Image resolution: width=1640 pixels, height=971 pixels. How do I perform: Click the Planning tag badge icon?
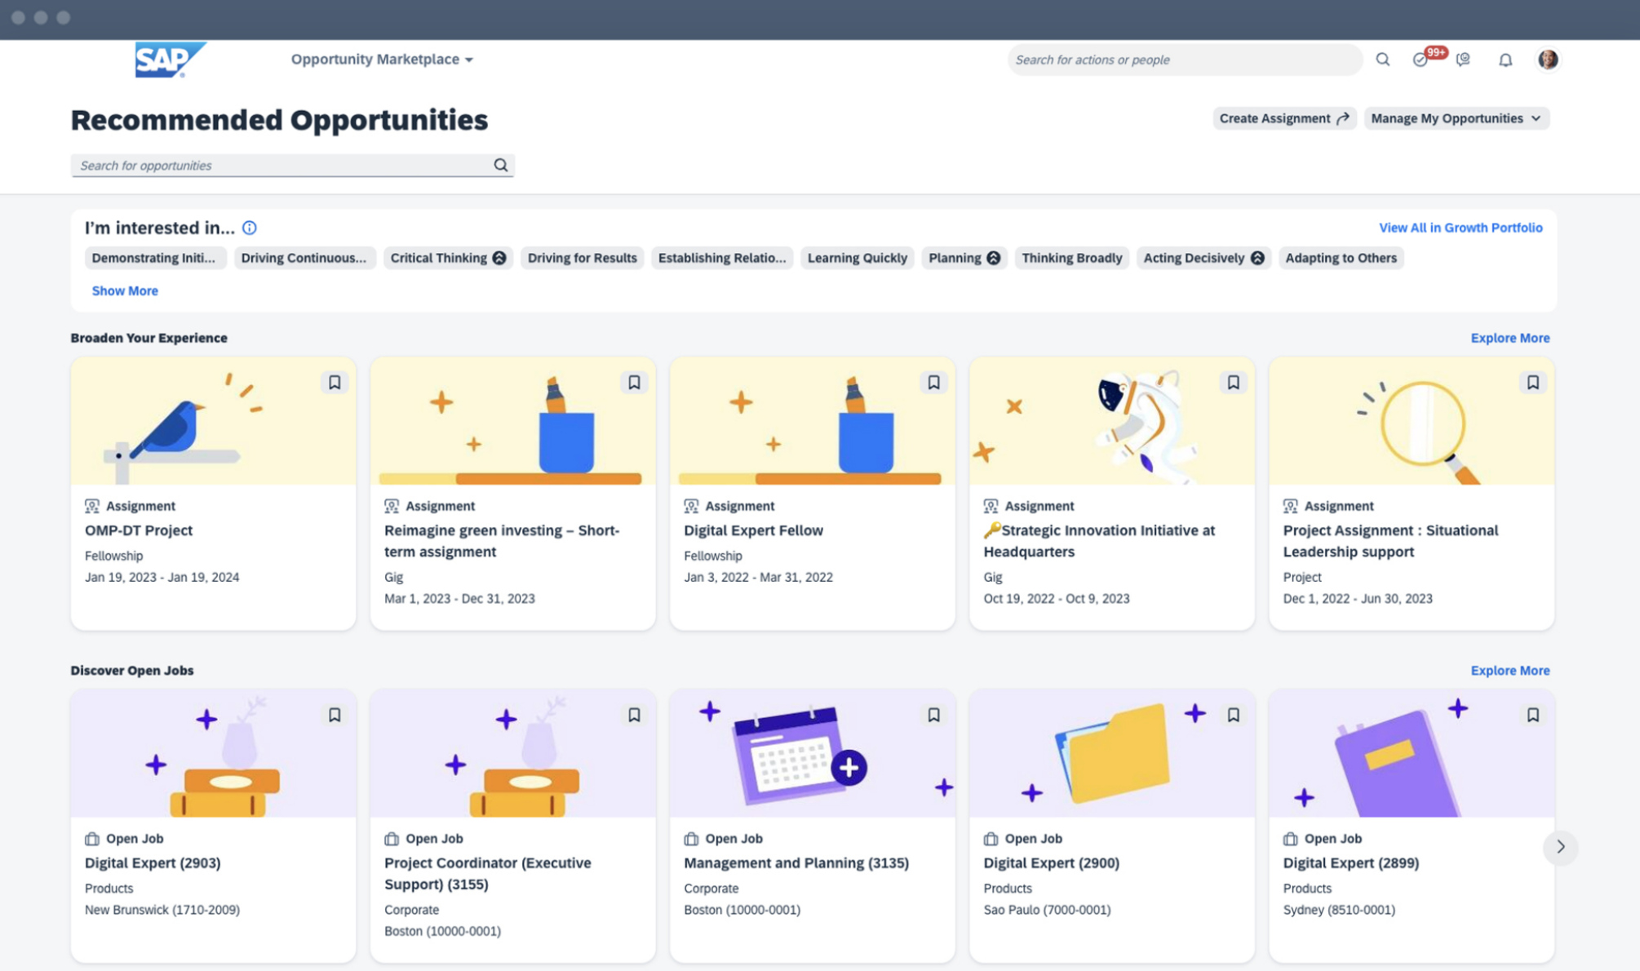coord(993,258)
